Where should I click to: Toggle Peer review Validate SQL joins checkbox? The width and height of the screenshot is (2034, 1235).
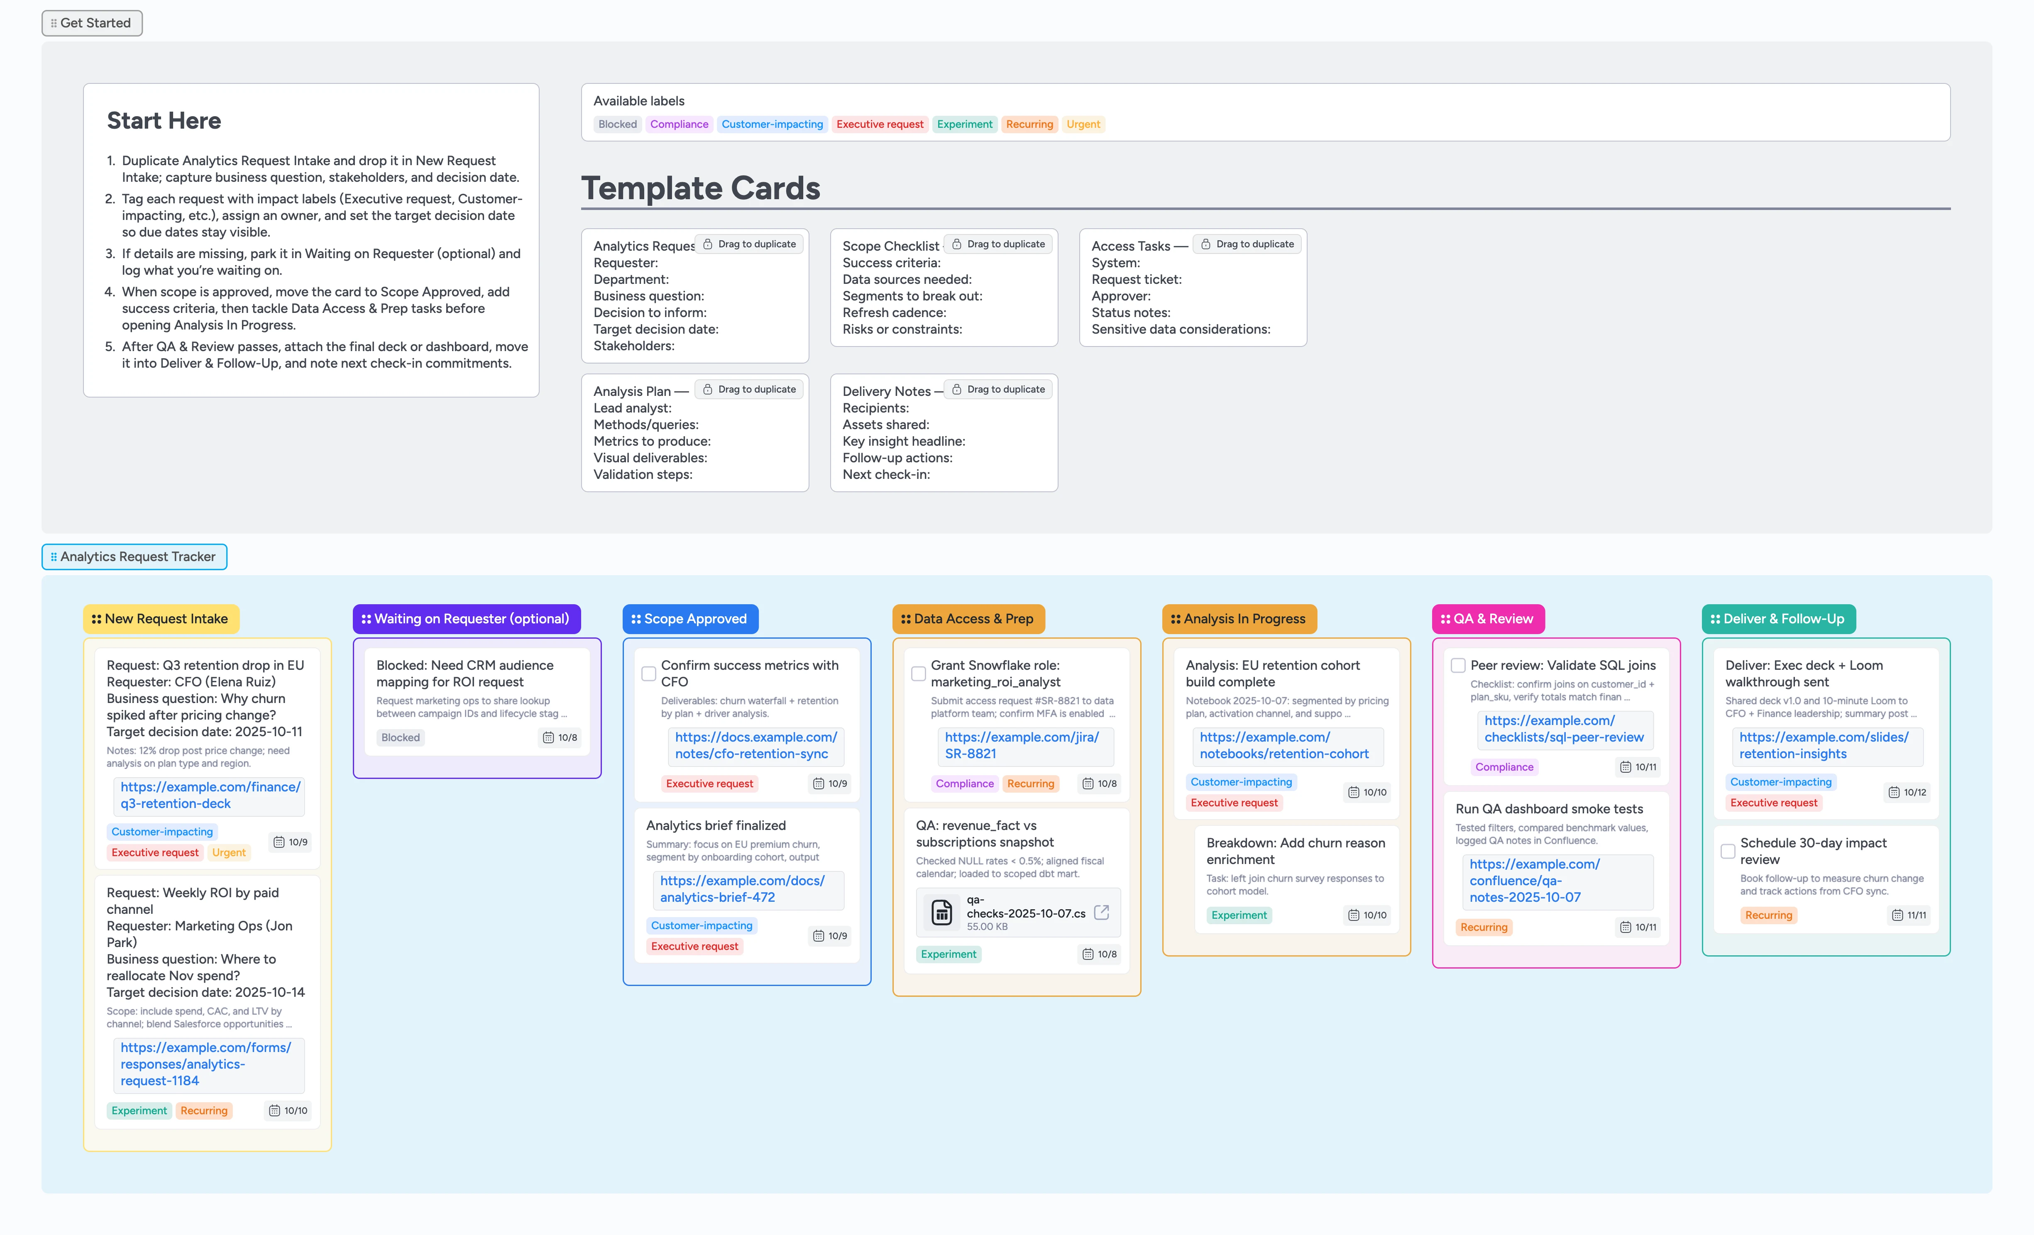(x=1458, y=665)
